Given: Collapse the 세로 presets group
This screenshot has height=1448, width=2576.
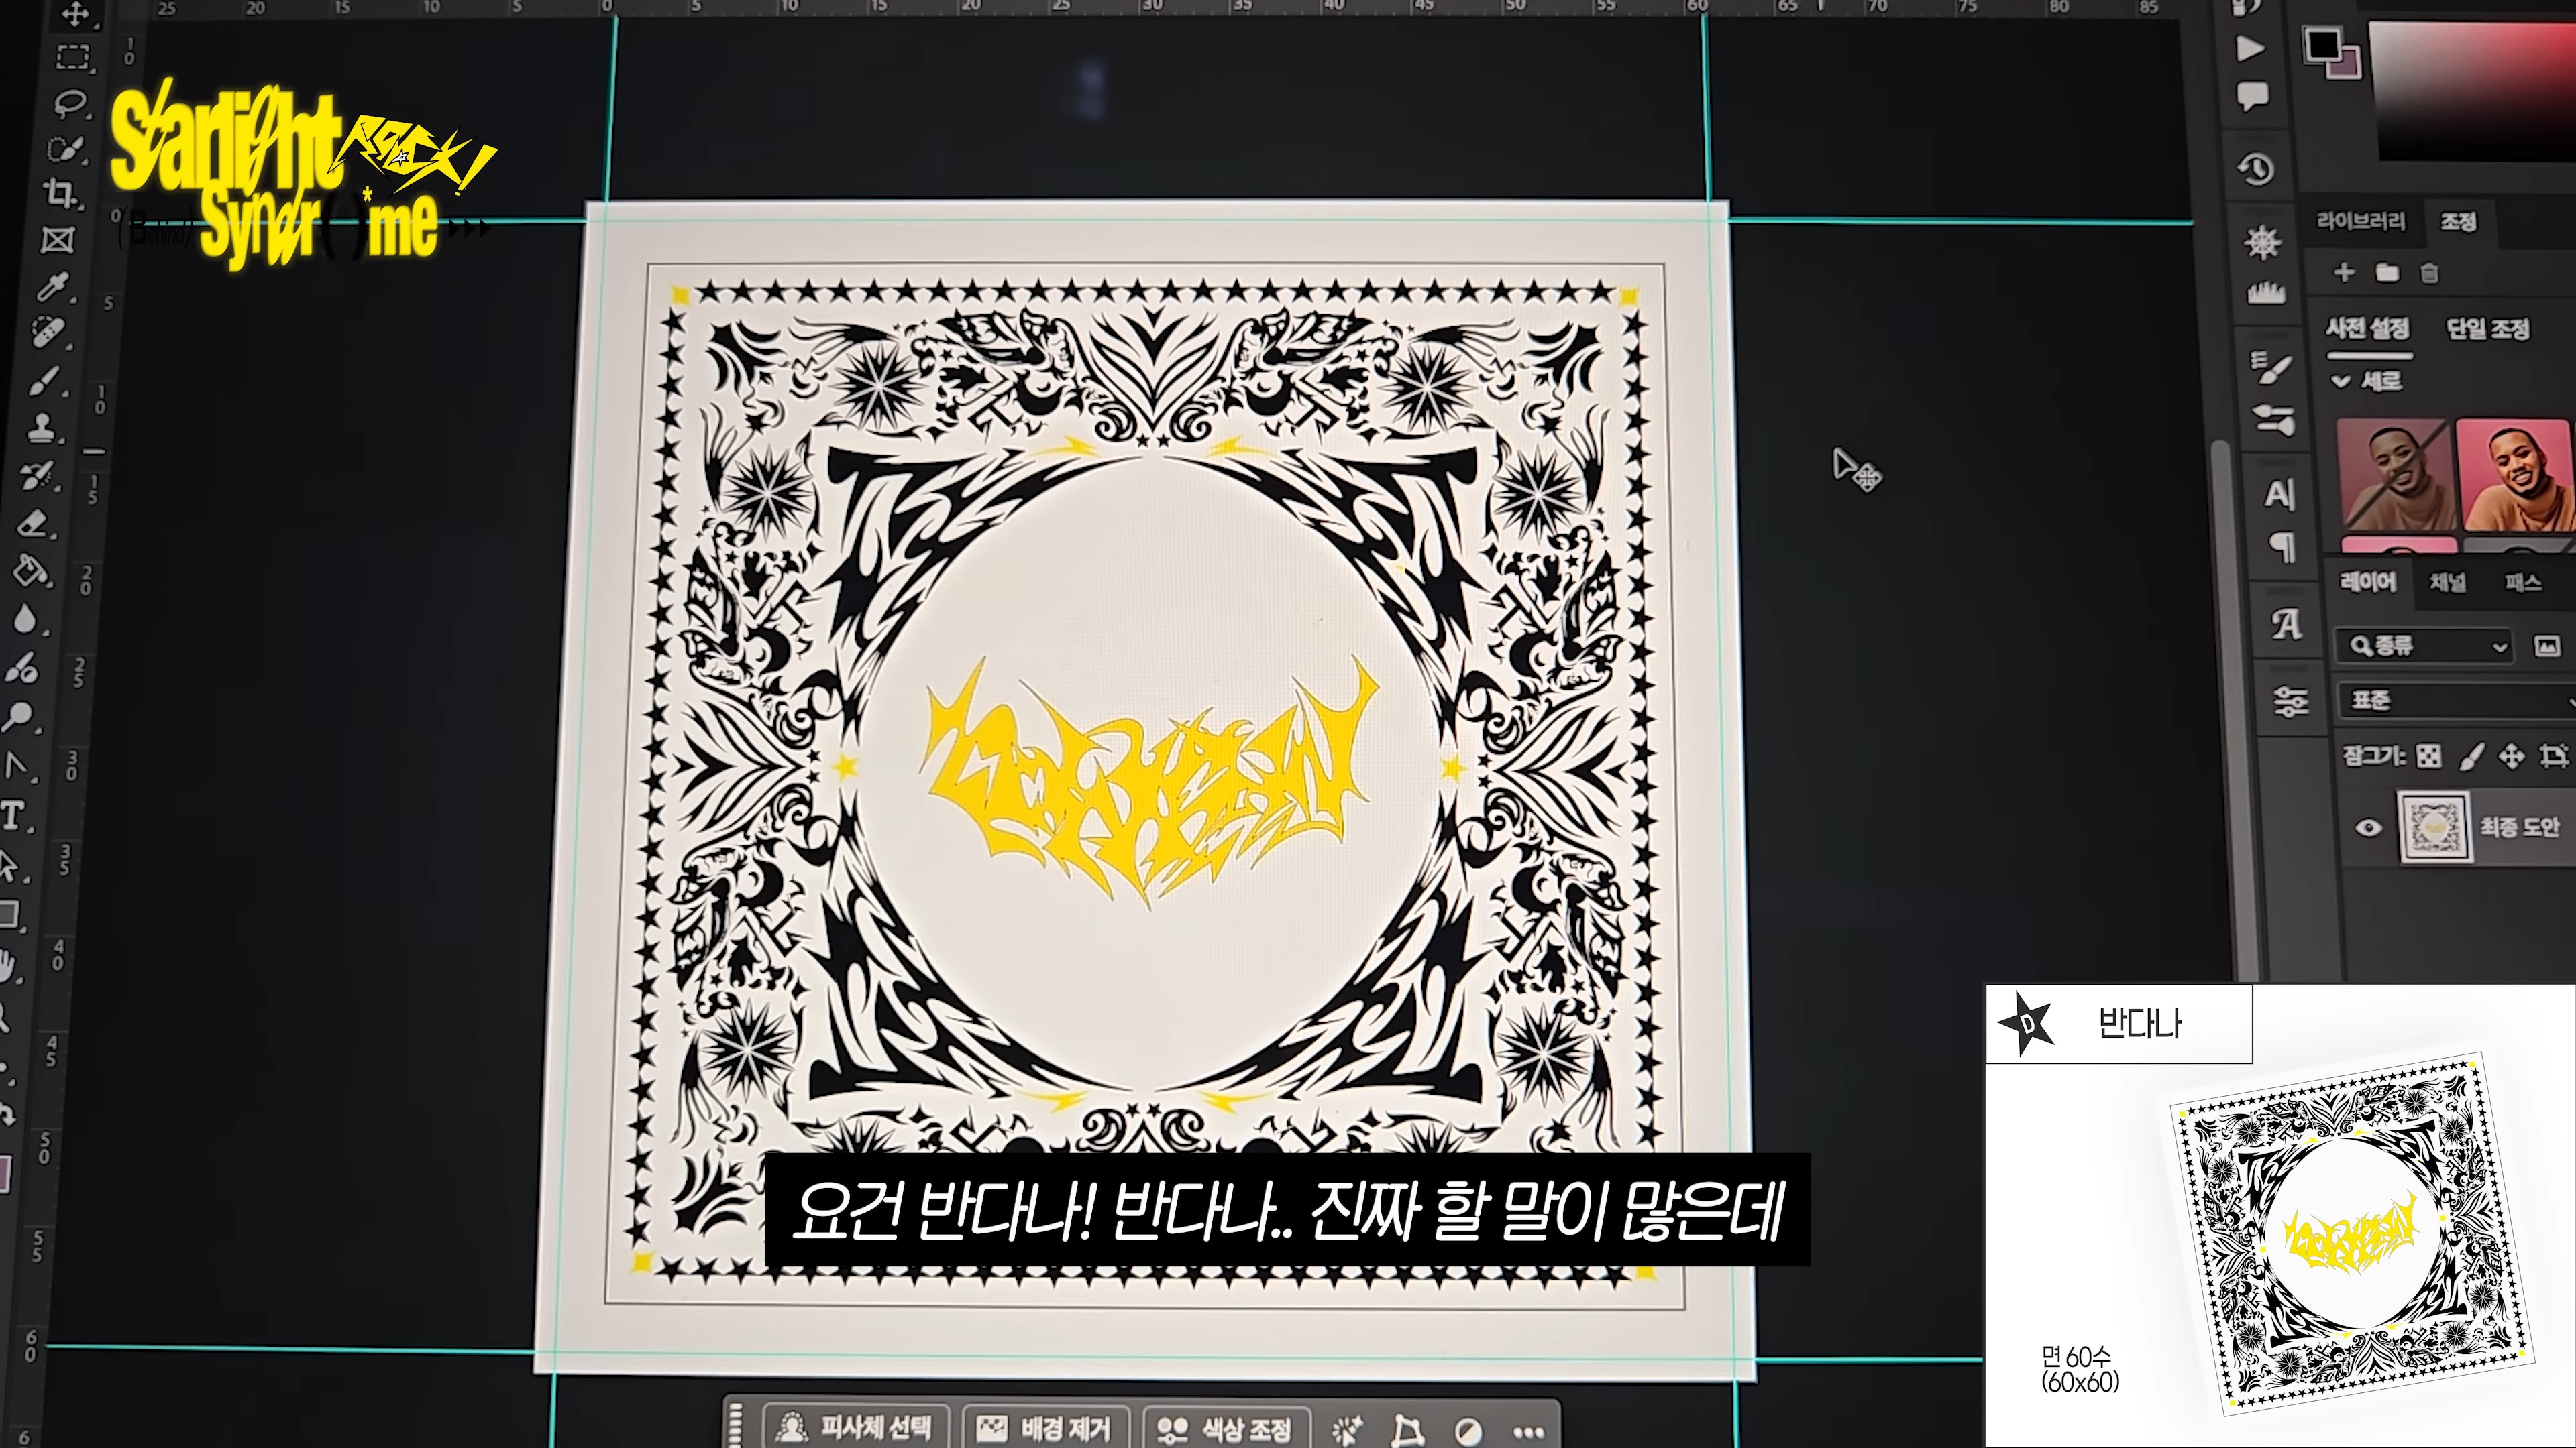Looking at the screenshot, I should 2340,381.
